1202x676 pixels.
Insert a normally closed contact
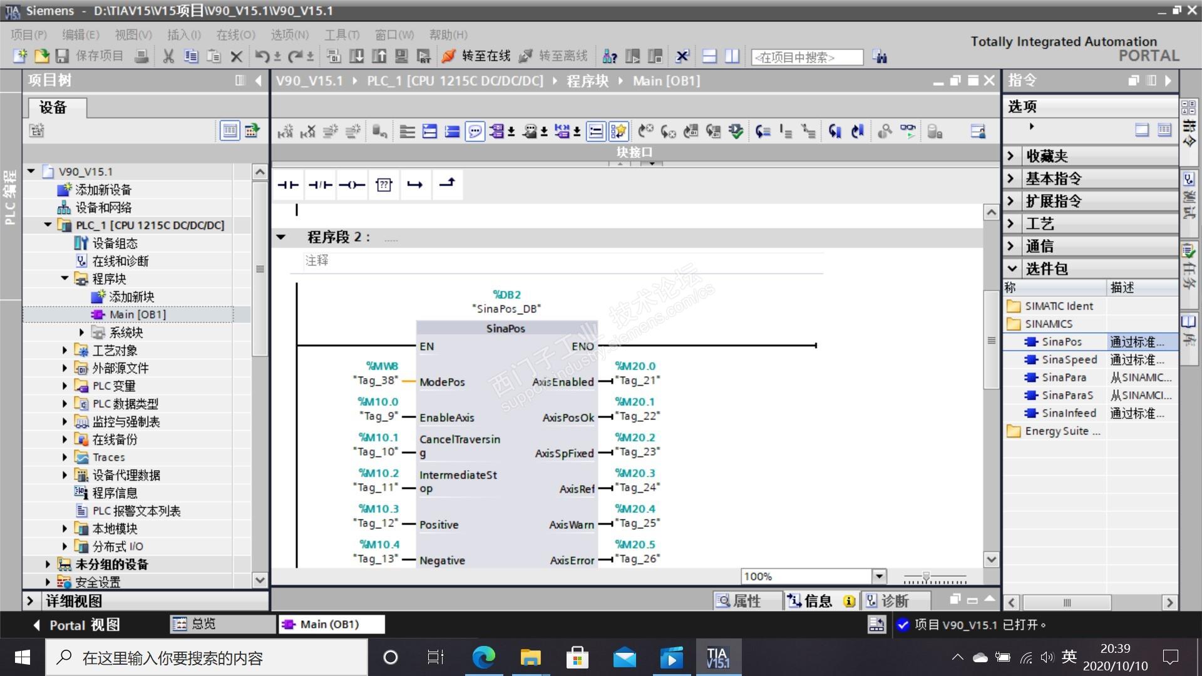320,185
